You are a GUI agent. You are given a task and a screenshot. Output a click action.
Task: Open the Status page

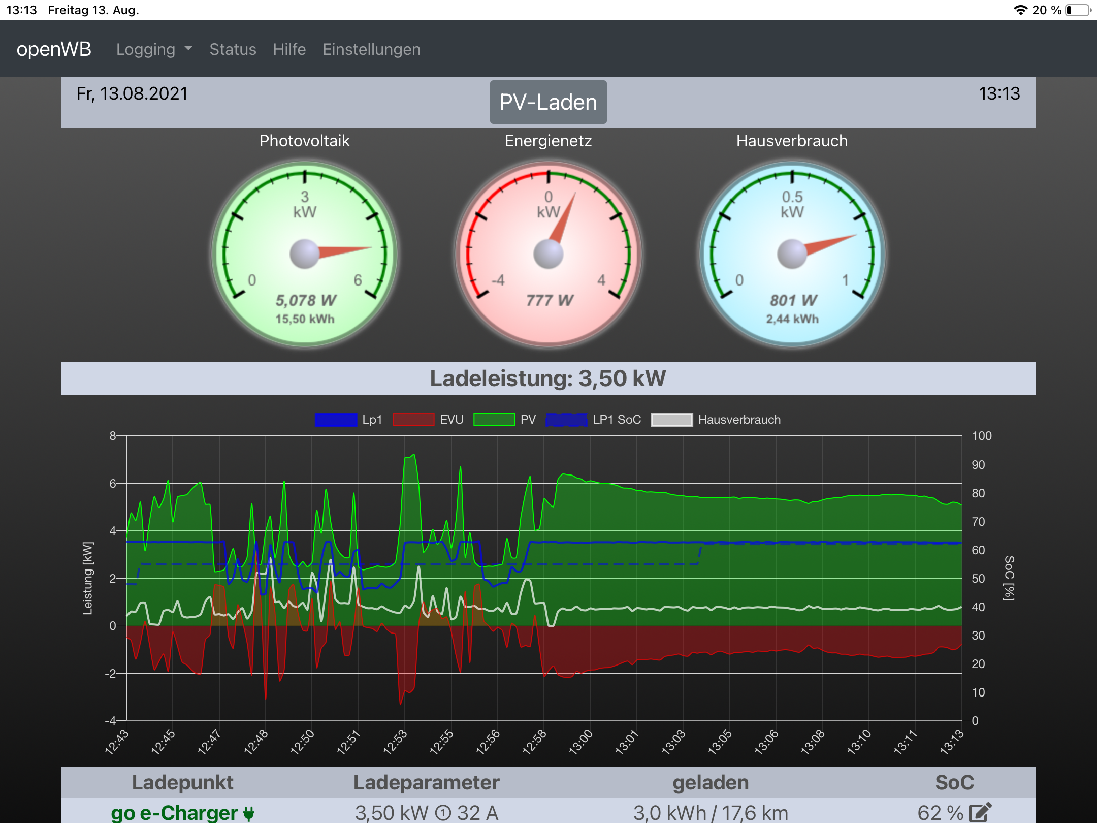233,49
